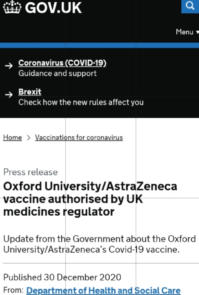Click the breadcrumb chevron separator after Home
Screen dimensions: 199x295
(x=29, y=138)
